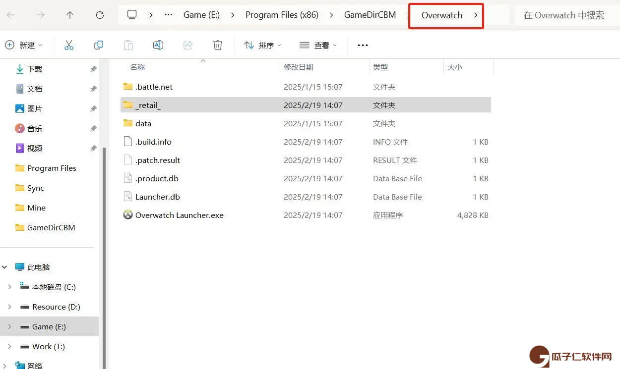Navigate to GameDirCBM in breadcrumb
The width and height of the screenshot is (620, 369).
(370, 15)
